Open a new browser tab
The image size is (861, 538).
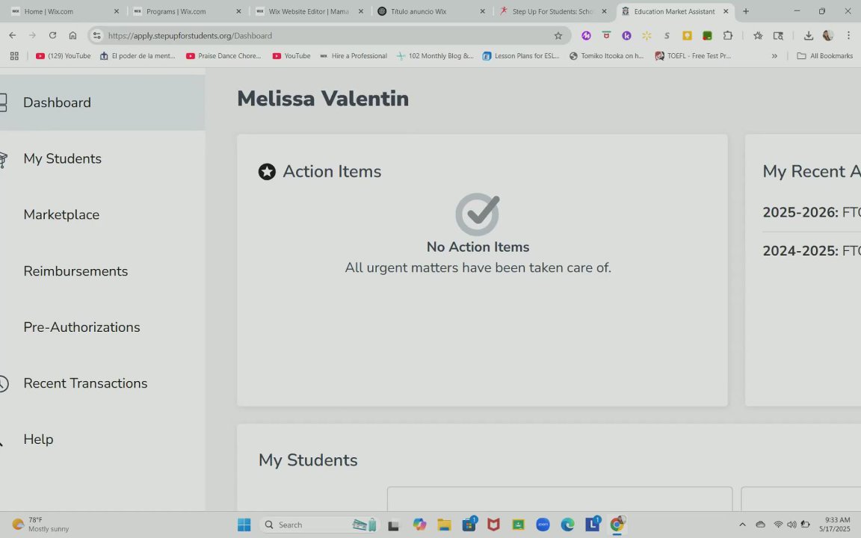745,12
